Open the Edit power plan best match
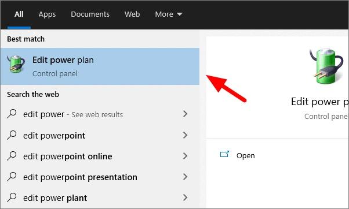 100,66
